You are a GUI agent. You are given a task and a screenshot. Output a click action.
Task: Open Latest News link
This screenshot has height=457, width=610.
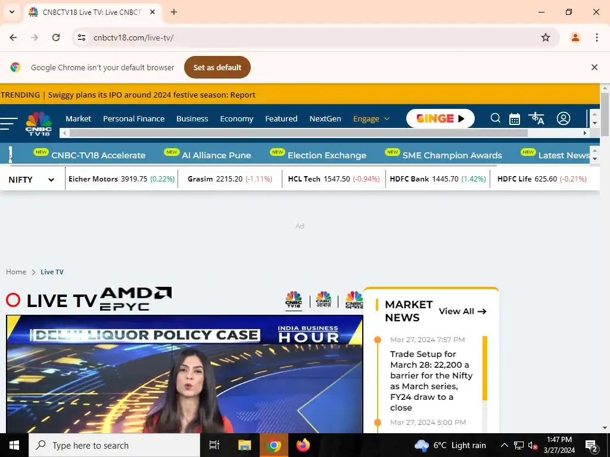(x=564, y=155)
